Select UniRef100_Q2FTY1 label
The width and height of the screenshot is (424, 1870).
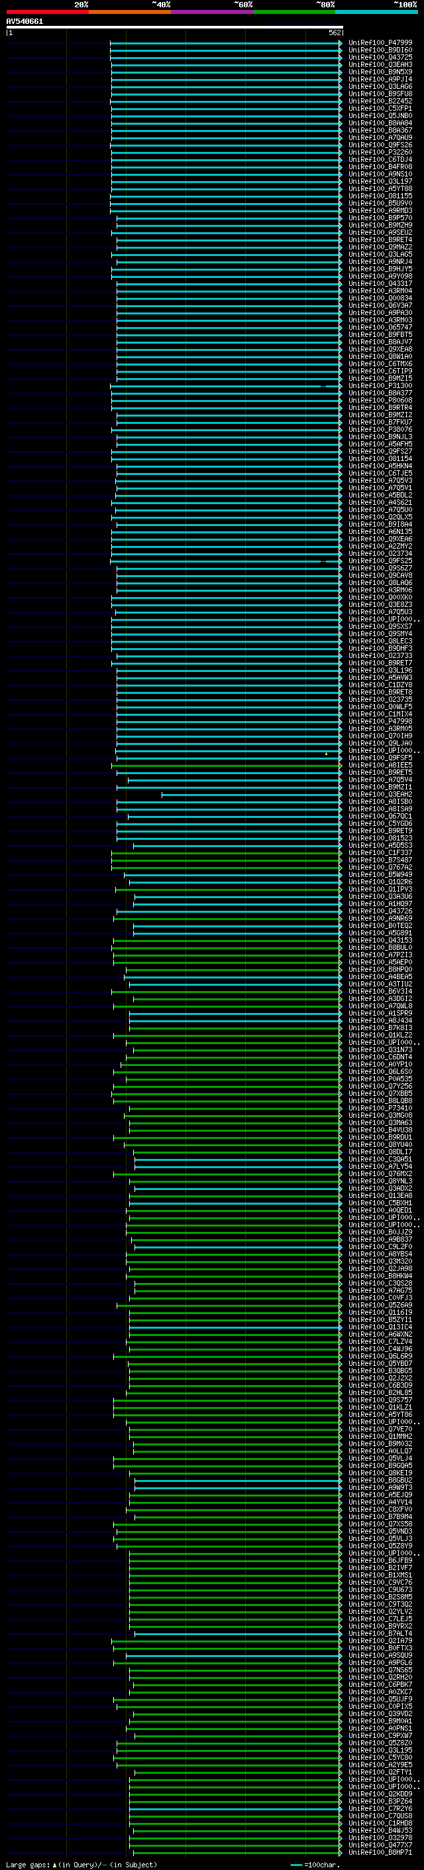[x=380, y=1772]
